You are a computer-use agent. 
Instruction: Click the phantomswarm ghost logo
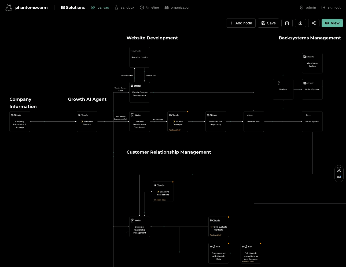(9, 7)
